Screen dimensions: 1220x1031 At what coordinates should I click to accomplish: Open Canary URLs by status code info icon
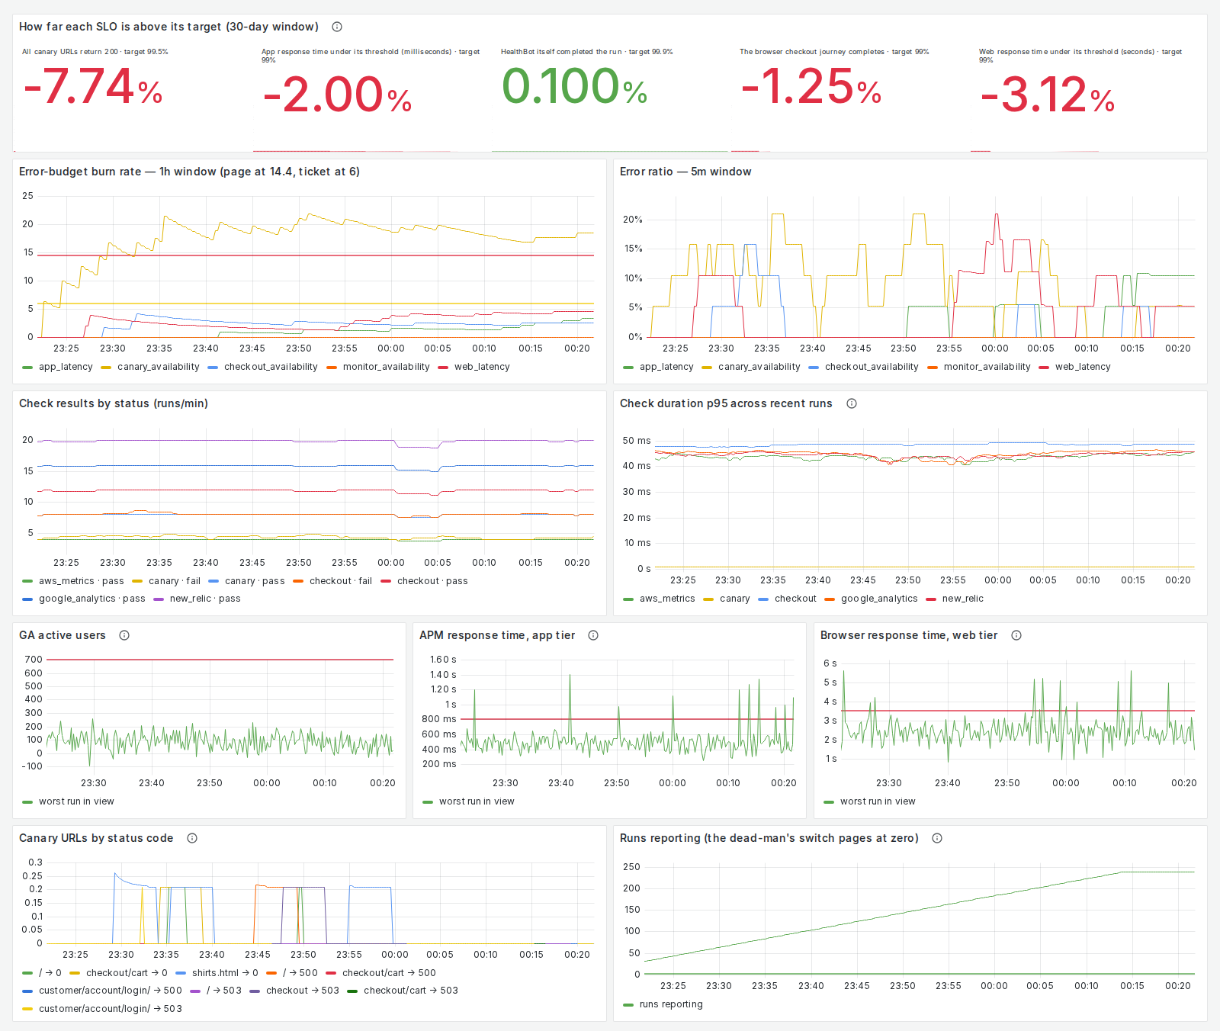point(192,838)
